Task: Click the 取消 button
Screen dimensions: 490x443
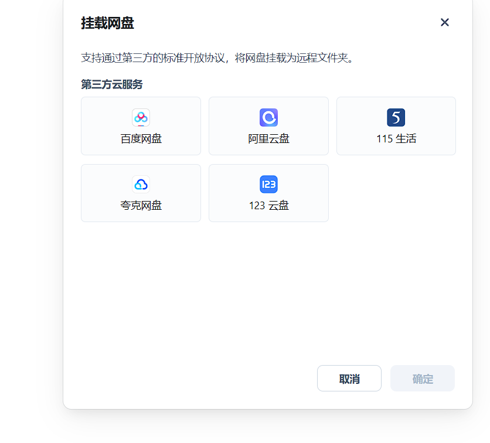Action: pos(349,379)
